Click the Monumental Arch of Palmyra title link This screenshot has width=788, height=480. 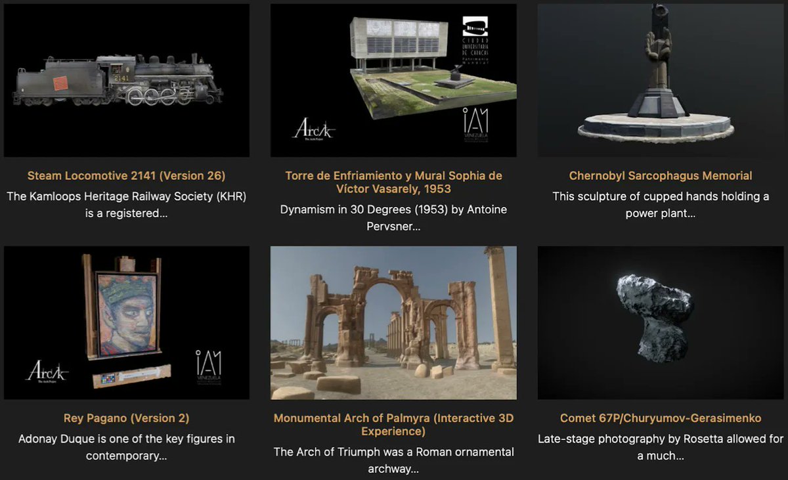pos(393,425)
